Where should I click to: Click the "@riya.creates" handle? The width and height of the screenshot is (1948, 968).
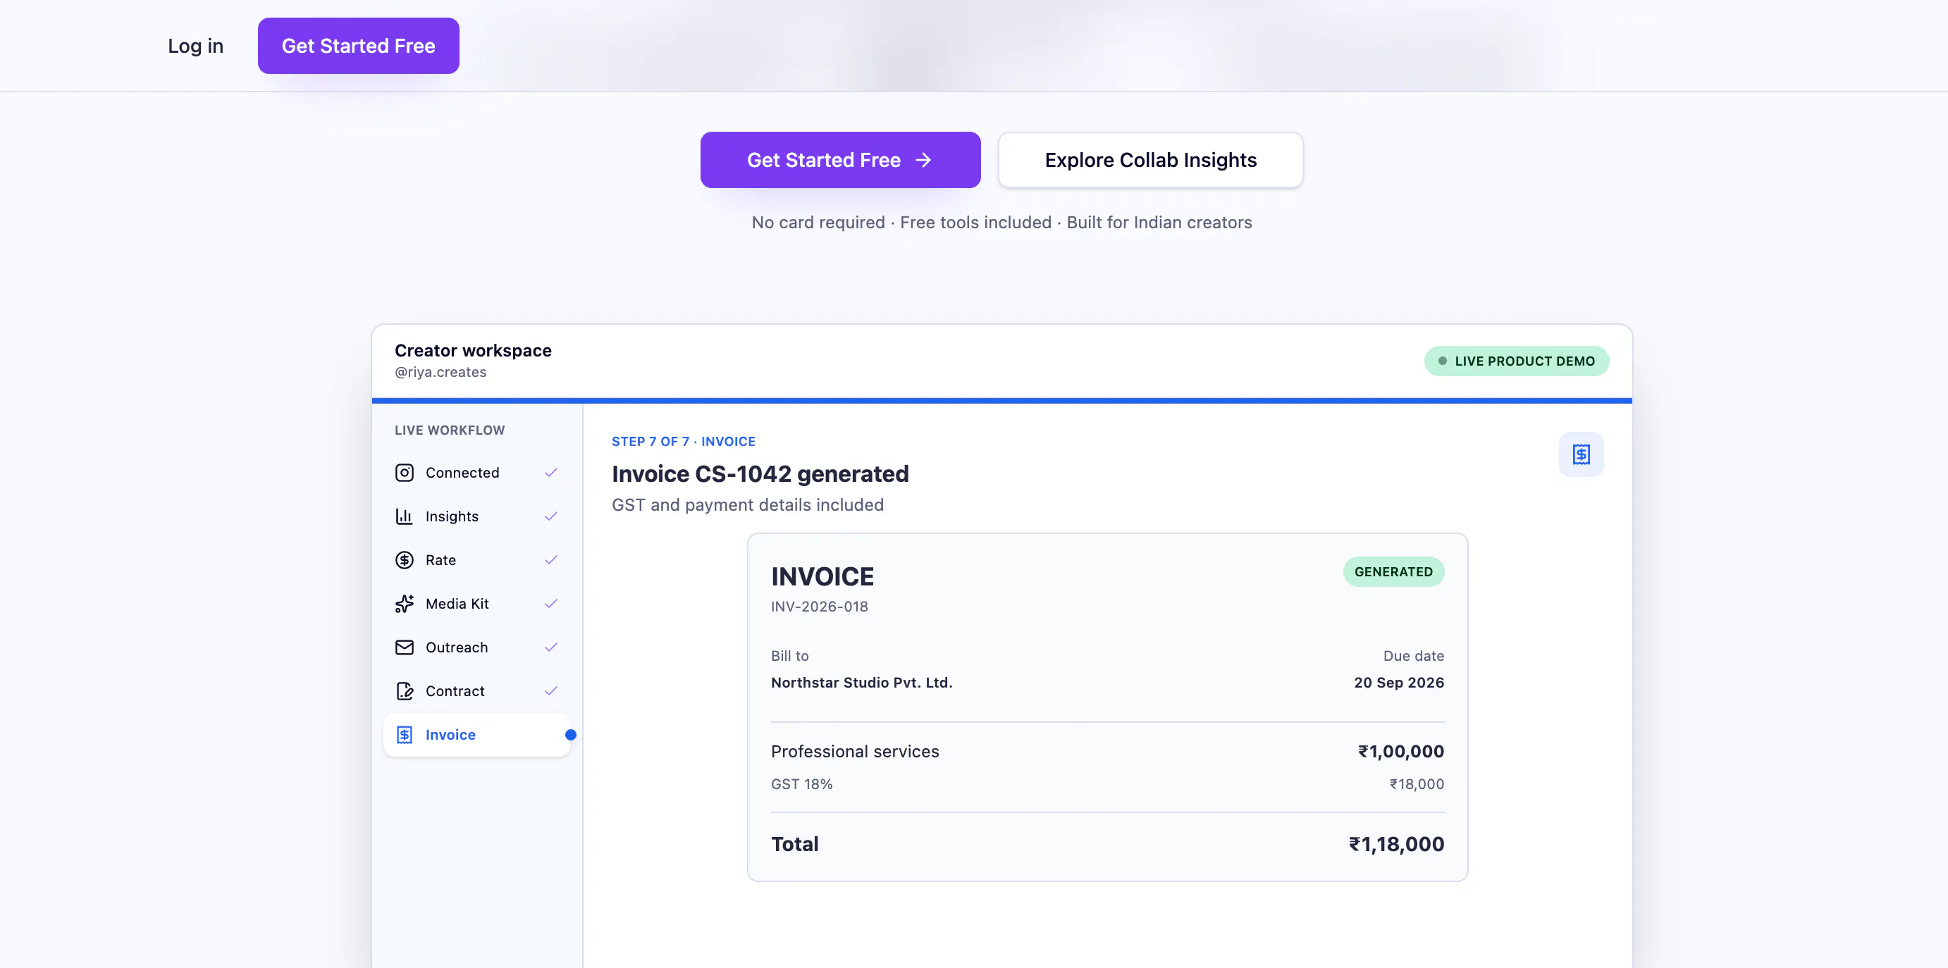click(x=441, y=373)
